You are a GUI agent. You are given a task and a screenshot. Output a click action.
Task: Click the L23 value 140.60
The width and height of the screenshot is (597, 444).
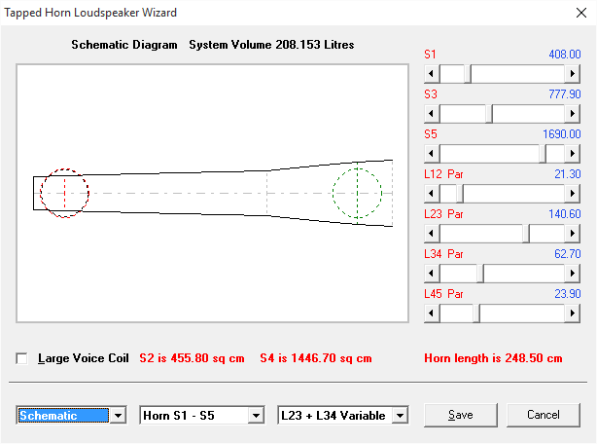(565, 214)
